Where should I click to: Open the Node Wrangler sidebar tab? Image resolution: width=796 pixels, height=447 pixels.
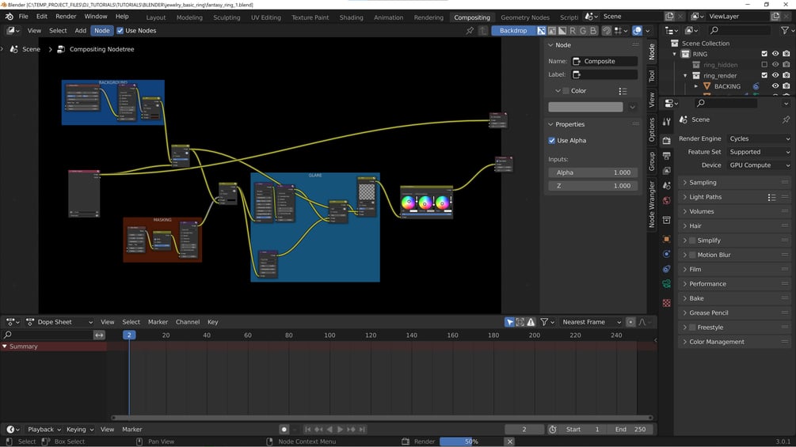(x=652, y=204)
